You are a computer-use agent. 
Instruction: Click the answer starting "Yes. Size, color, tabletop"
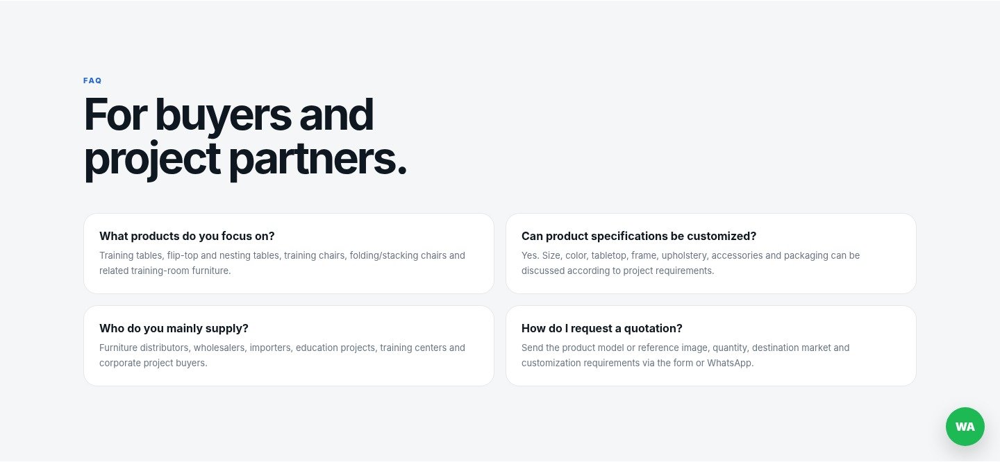690,263
